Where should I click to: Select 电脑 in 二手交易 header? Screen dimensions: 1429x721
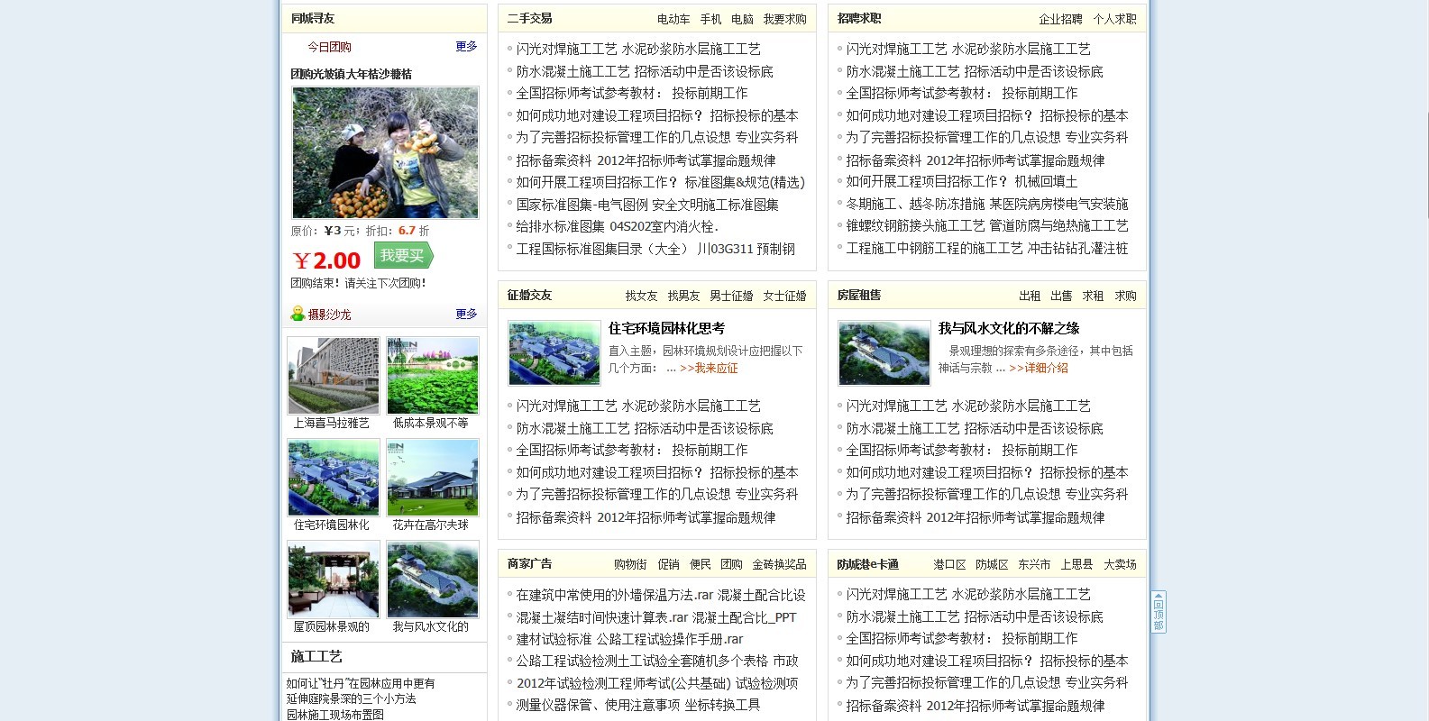click(743, 19)
